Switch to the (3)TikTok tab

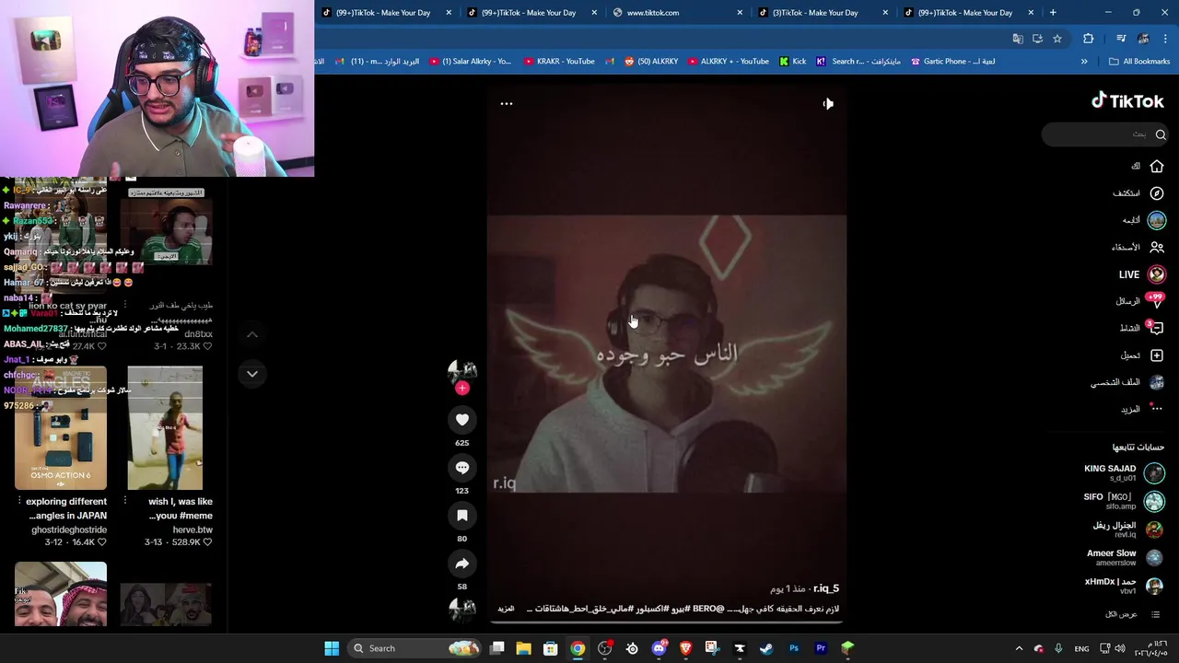pos(823,13)
